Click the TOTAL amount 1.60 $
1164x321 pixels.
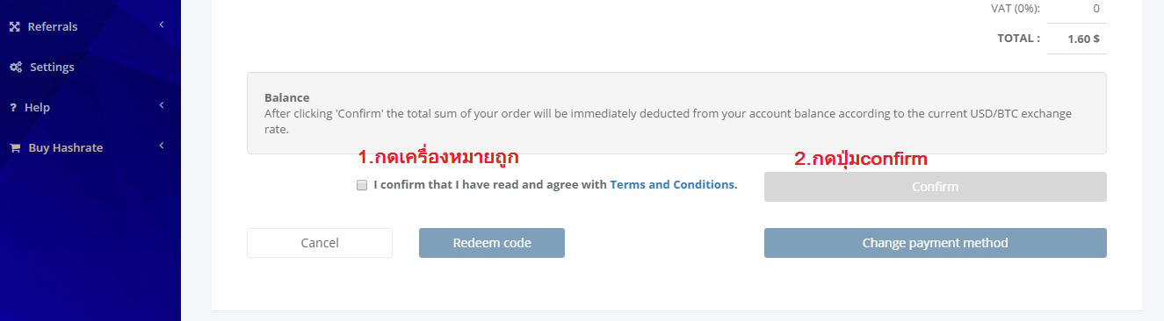[1083, 39]
